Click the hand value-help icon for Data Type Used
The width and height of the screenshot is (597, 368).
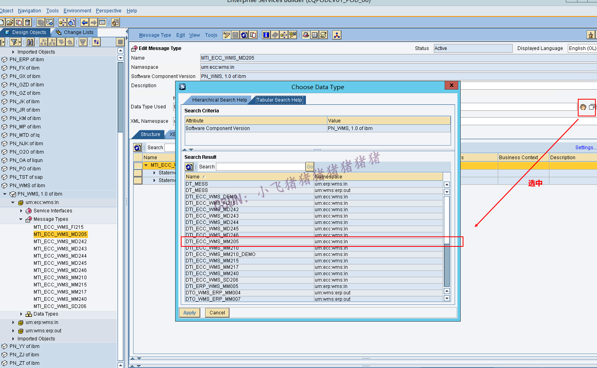(583, 107)
